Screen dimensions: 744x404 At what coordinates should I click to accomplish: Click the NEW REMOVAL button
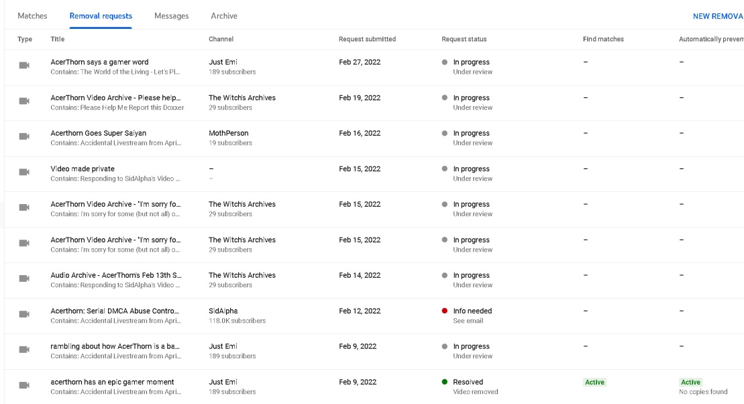718,16
